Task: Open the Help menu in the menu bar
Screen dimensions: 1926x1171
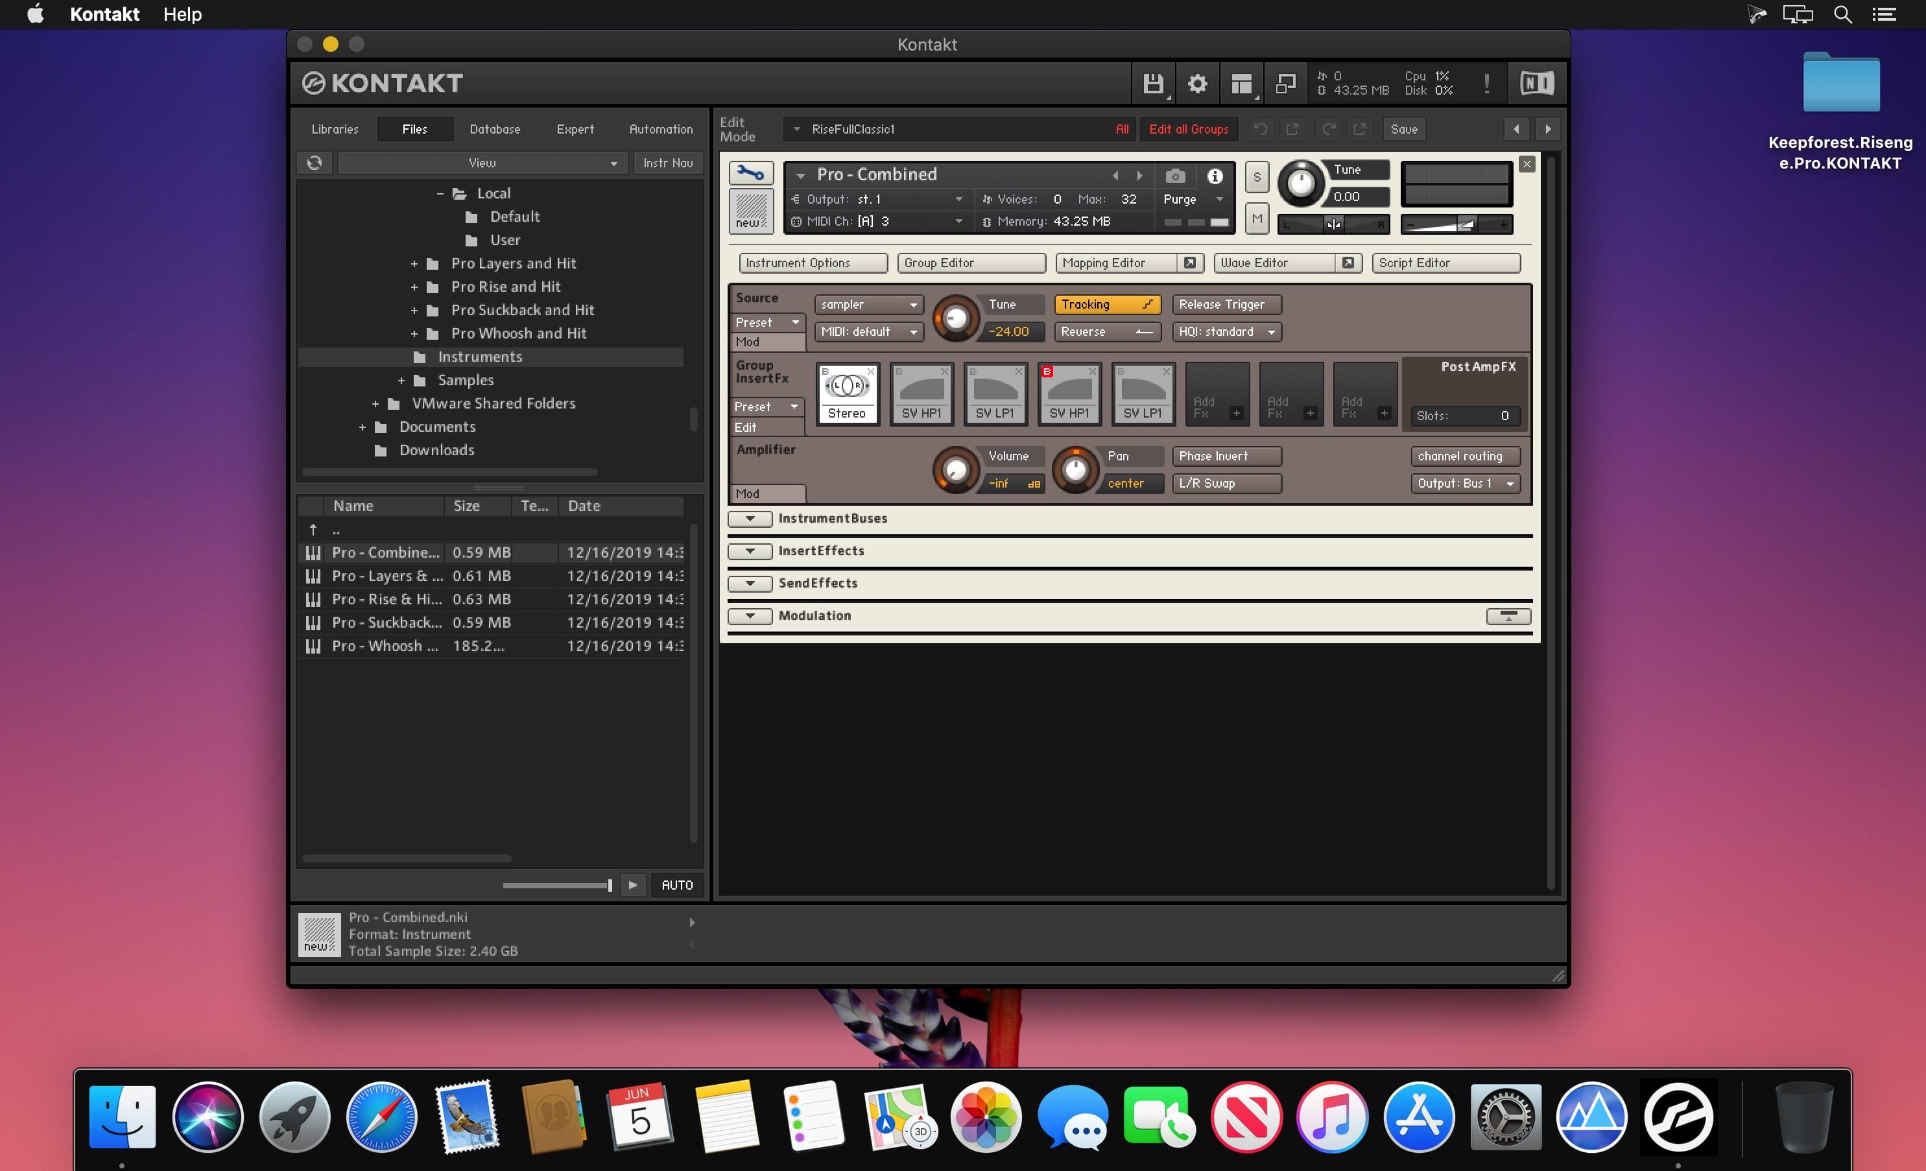Action: (x=182, y=14)
